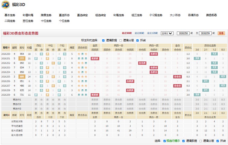The image size is (228, 145).
Task: Click the 出现总次数 row label
Action: tap(17, 121)
